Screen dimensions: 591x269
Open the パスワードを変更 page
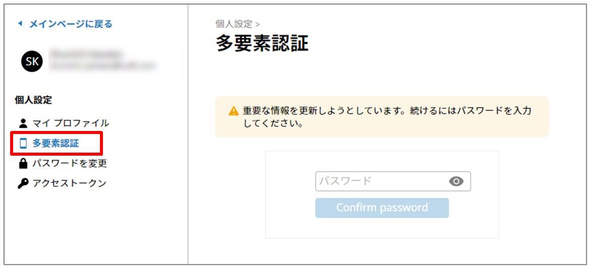coord(70,163)
